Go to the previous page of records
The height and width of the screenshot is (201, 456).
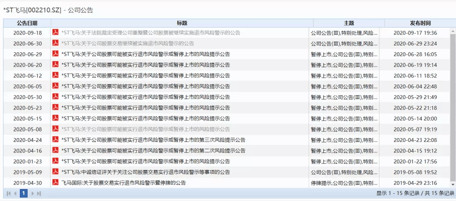[x=15, y=193]
